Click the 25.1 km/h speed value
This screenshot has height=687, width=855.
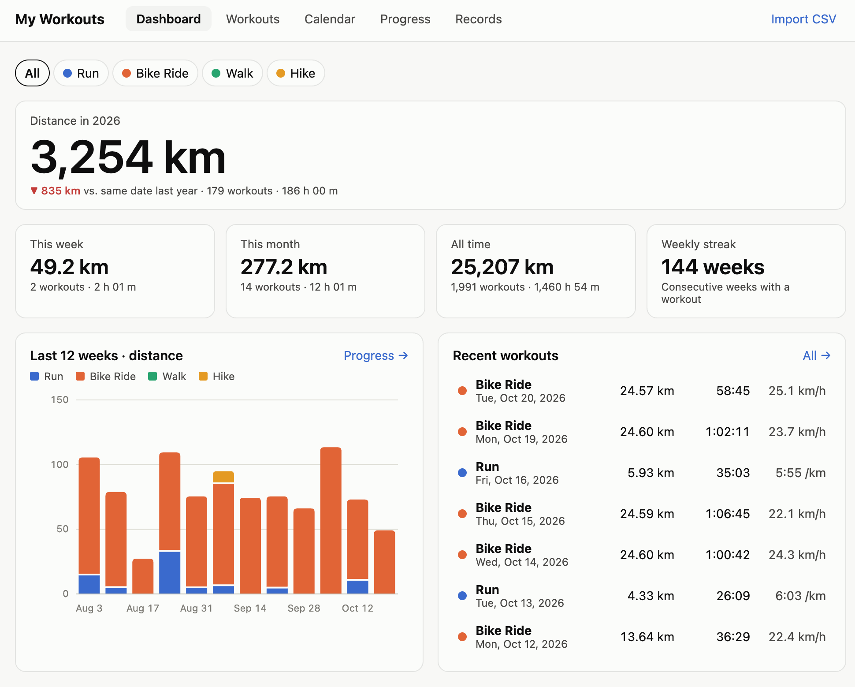point(797,391)
